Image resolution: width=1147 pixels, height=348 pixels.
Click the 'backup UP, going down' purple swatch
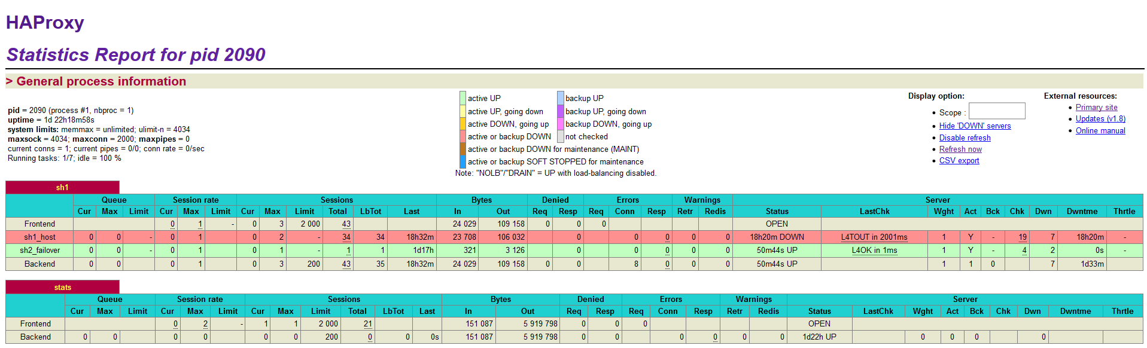click(x=561, y=111)
